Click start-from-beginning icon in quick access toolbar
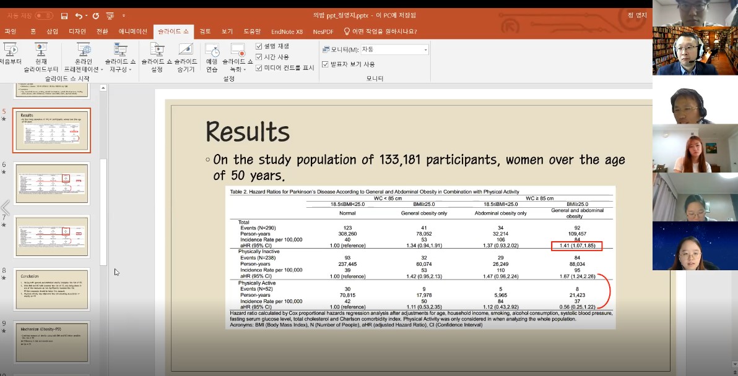Image resolution: width=738 pixels, height=376 pixels. 110,16
